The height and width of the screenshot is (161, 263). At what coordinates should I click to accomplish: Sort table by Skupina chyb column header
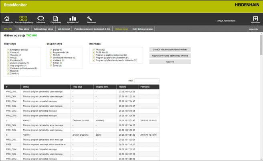click(x=105, y=87)
